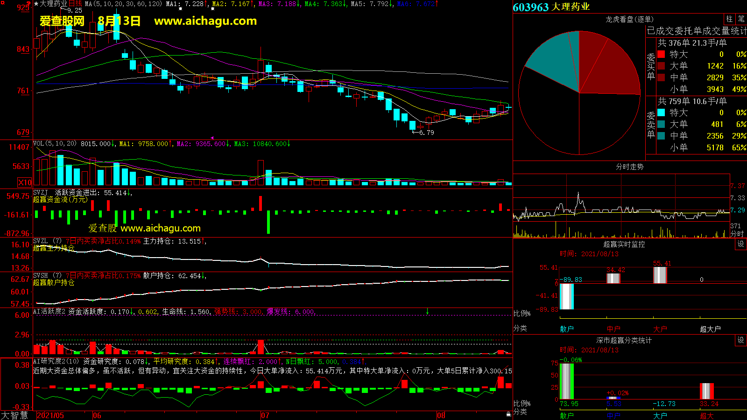This screenshot has height=420, width=747.
Task: Click the 大智慧 logo in bottom-left
Action: 14,415
